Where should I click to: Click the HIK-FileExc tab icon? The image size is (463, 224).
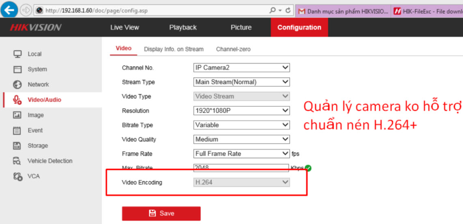(397, 11)
